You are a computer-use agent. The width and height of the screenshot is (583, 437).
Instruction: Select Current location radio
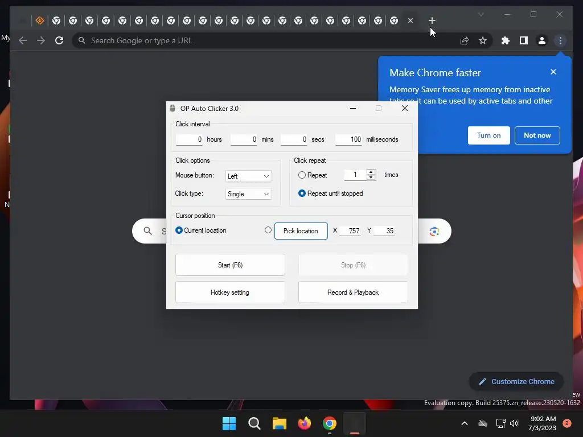tap(179, 230)
